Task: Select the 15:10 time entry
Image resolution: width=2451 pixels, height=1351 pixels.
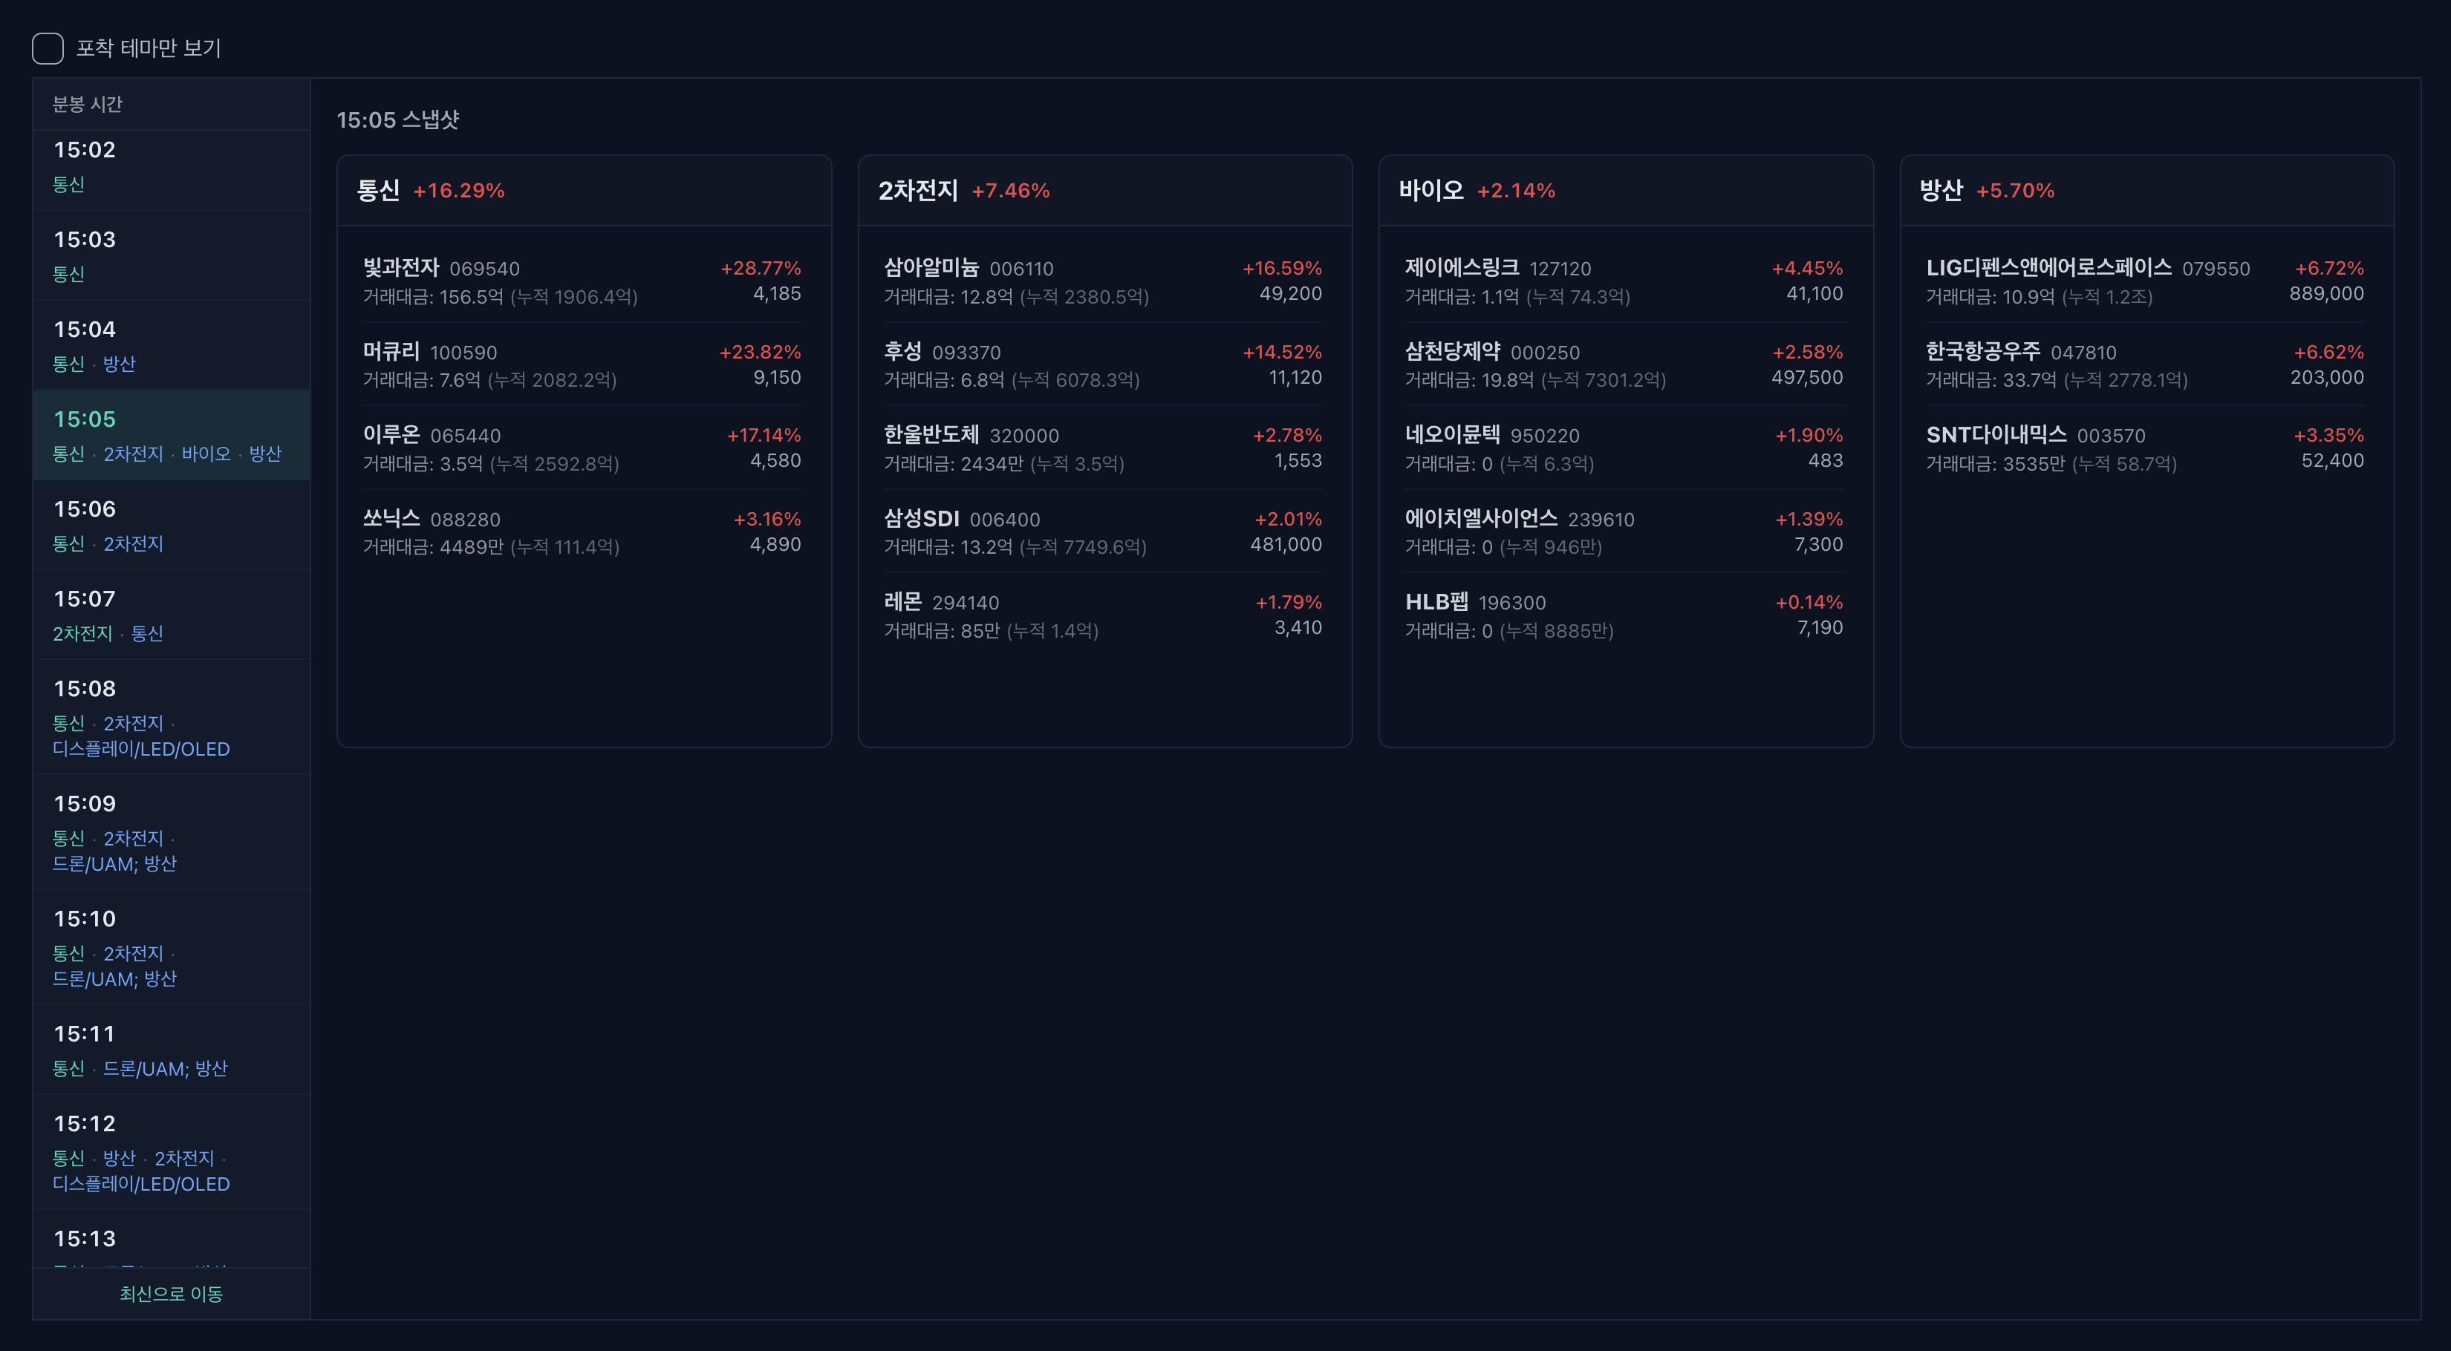Action: [x=172, y=948]
